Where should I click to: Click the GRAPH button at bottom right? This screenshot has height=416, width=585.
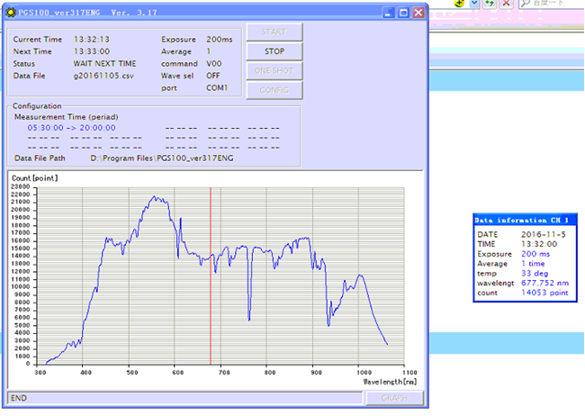(395, 398)
